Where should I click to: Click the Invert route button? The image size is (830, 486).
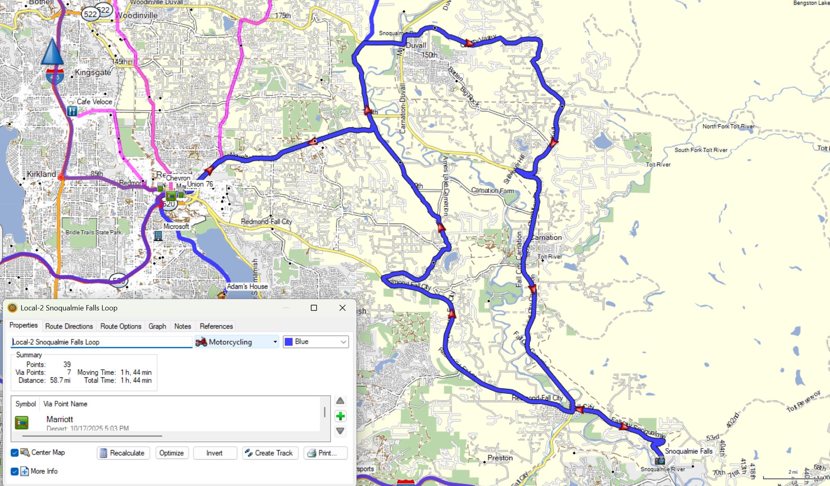pyautogui.click(x=214, y=453)
